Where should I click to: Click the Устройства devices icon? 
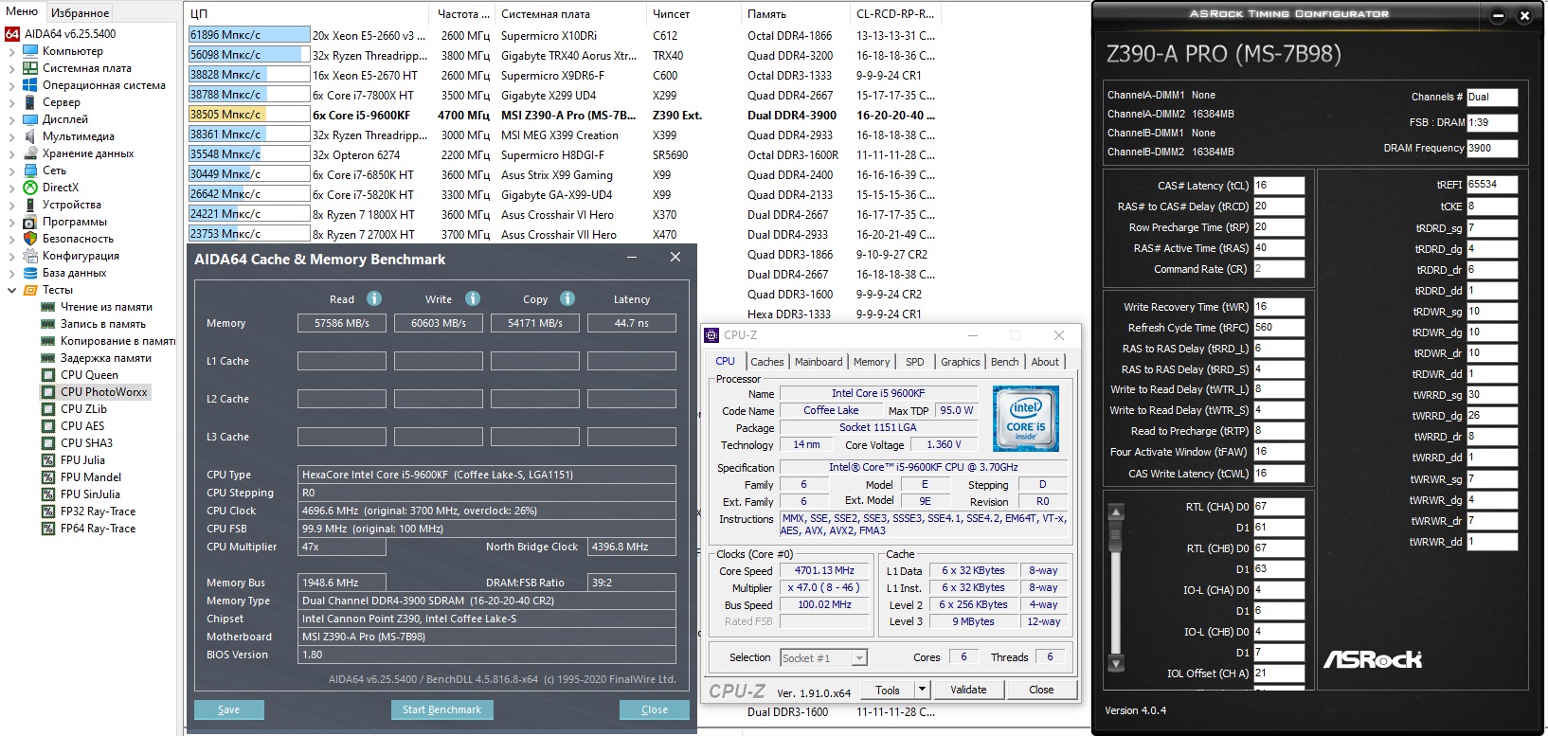[30, 205]
